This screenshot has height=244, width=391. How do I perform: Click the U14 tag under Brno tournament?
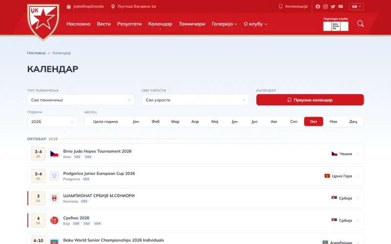pos(88,157)
